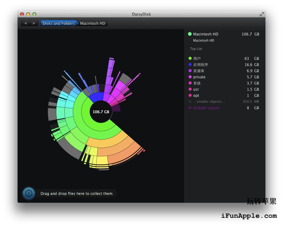The image size is (283, 227).
Task: Select the dark purple hidden space segment in chart
Action: [116, 108]
